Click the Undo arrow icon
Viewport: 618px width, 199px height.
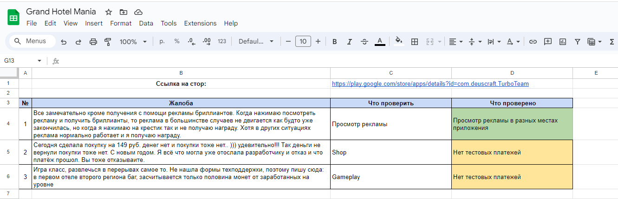point(64,42)
